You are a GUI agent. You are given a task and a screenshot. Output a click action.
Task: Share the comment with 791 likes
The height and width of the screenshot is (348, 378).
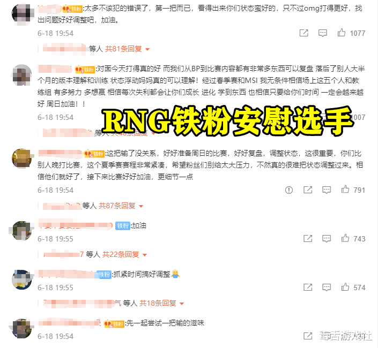[308, 190]
